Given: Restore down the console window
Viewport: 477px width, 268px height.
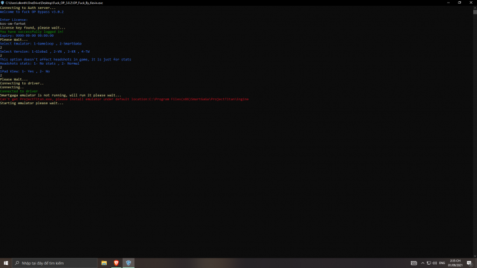Looking at the screenshot, I should 459,3.
